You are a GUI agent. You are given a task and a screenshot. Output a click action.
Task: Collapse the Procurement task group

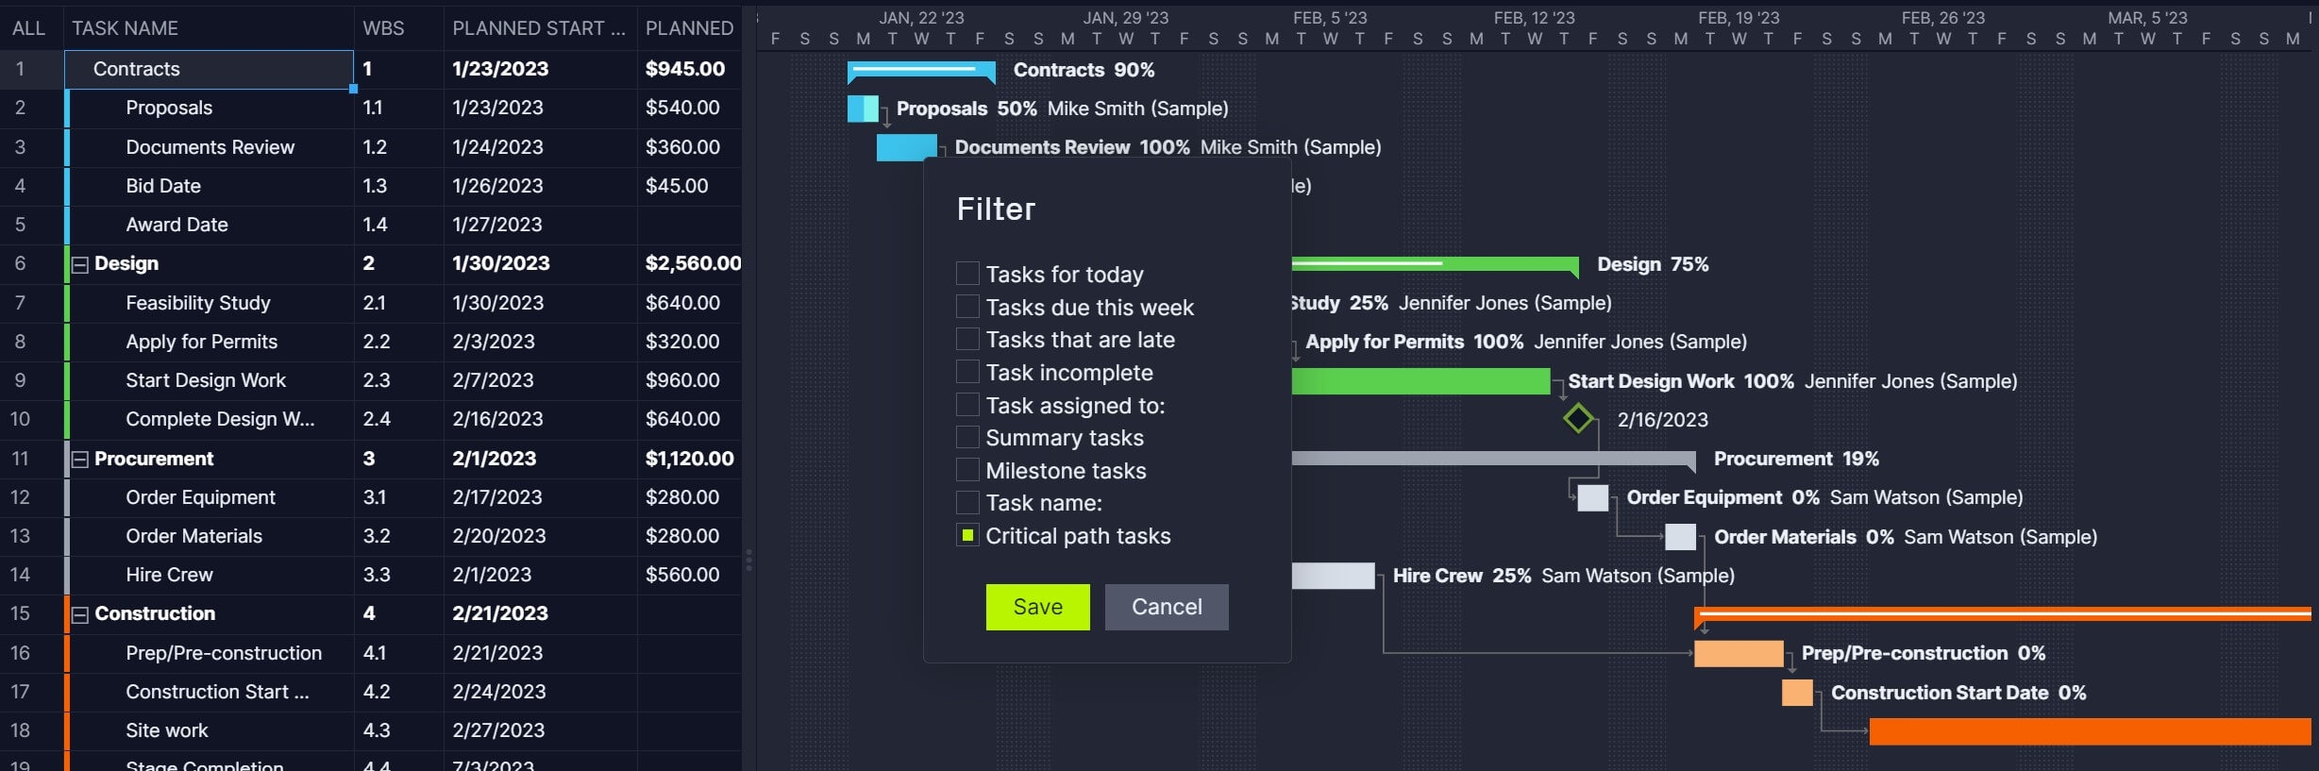click(x=80, y=460)
